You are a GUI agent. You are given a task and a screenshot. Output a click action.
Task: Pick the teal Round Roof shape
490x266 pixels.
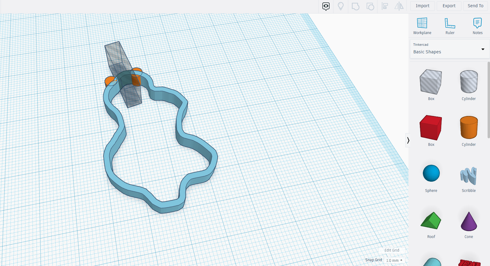click(x=432, y=261)
